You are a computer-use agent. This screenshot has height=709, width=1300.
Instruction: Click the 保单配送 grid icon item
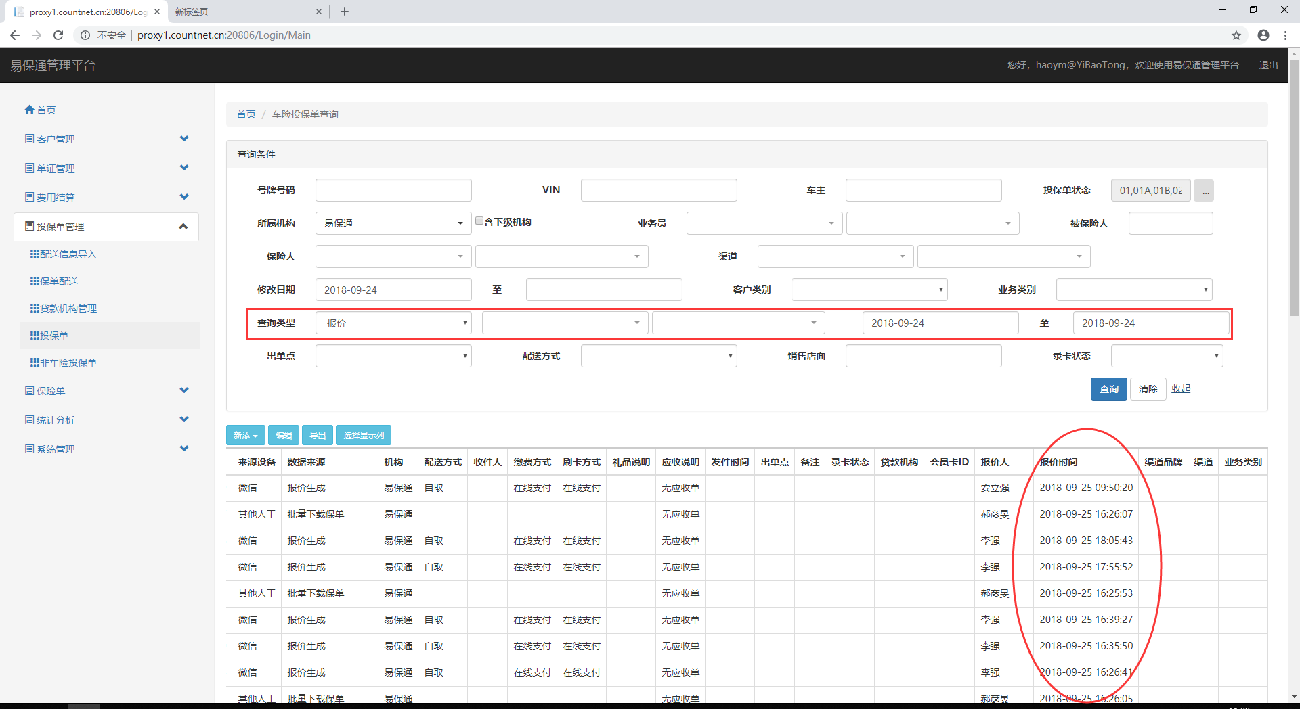point(35,281)
